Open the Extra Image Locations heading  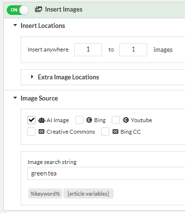[x=69, y=77]
